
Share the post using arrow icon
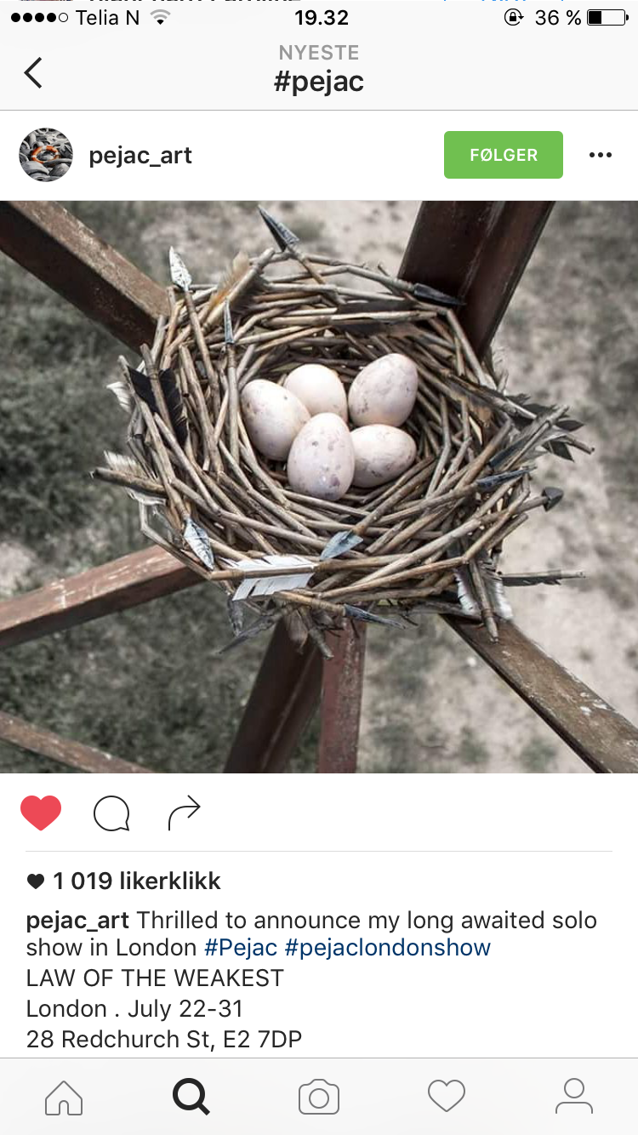click(184, 813)
